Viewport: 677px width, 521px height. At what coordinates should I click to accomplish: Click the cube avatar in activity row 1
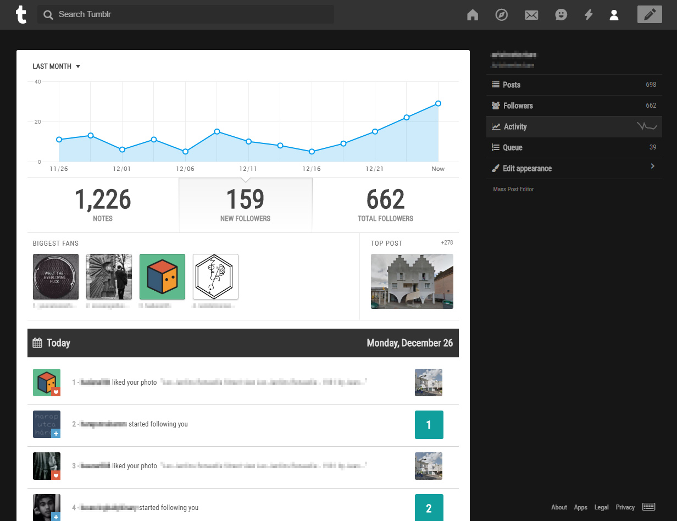click(46, 382)
